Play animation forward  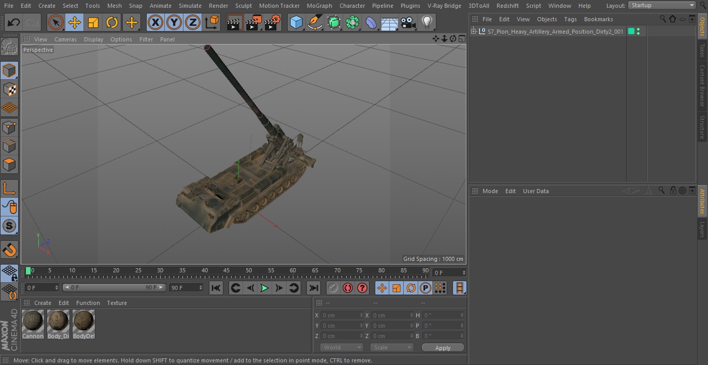[264, 288]
